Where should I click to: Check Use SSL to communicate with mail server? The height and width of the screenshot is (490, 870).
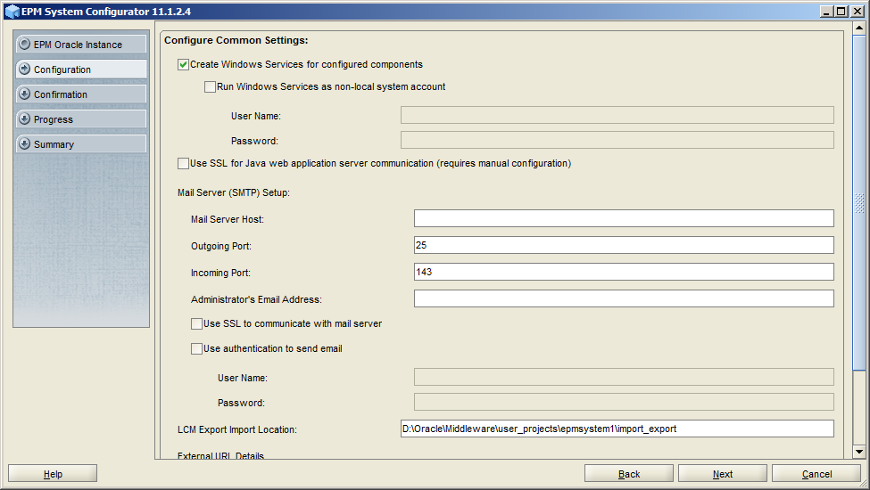click(196, 324)
